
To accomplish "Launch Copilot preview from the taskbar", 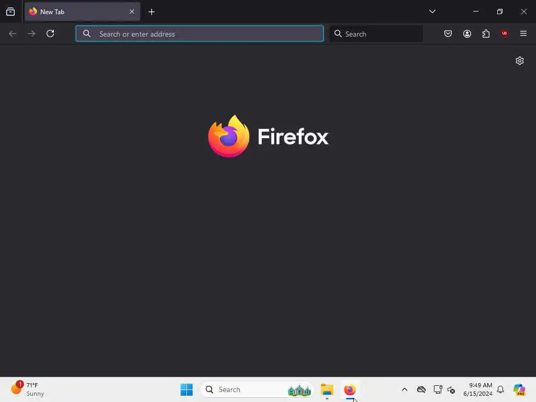I will tap(519, 389).
